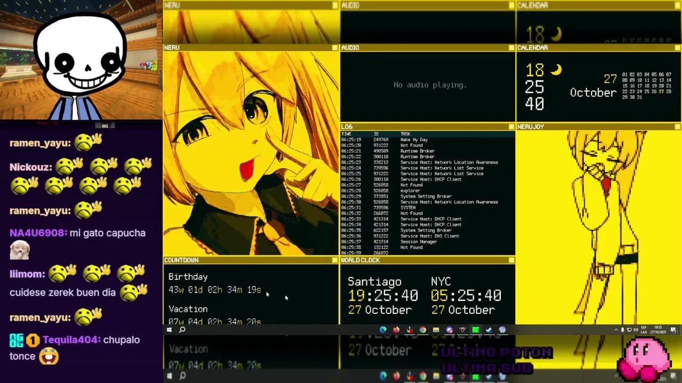Select the 'SYSTEM' log entry at 06:25:31

coord(428,207)
